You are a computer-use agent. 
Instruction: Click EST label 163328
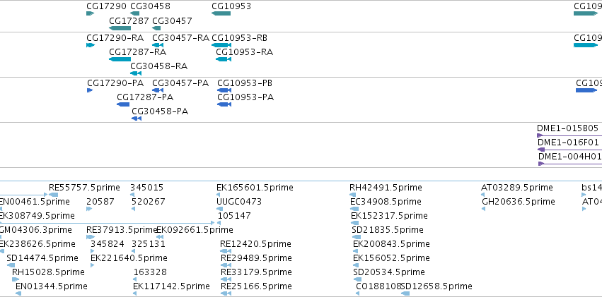(x=151, y=272)
